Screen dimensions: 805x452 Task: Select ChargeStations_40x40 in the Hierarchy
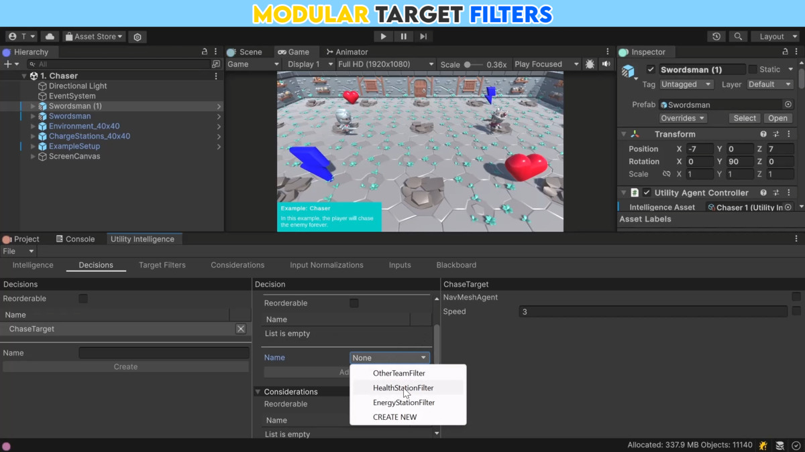tap(89, 137)
